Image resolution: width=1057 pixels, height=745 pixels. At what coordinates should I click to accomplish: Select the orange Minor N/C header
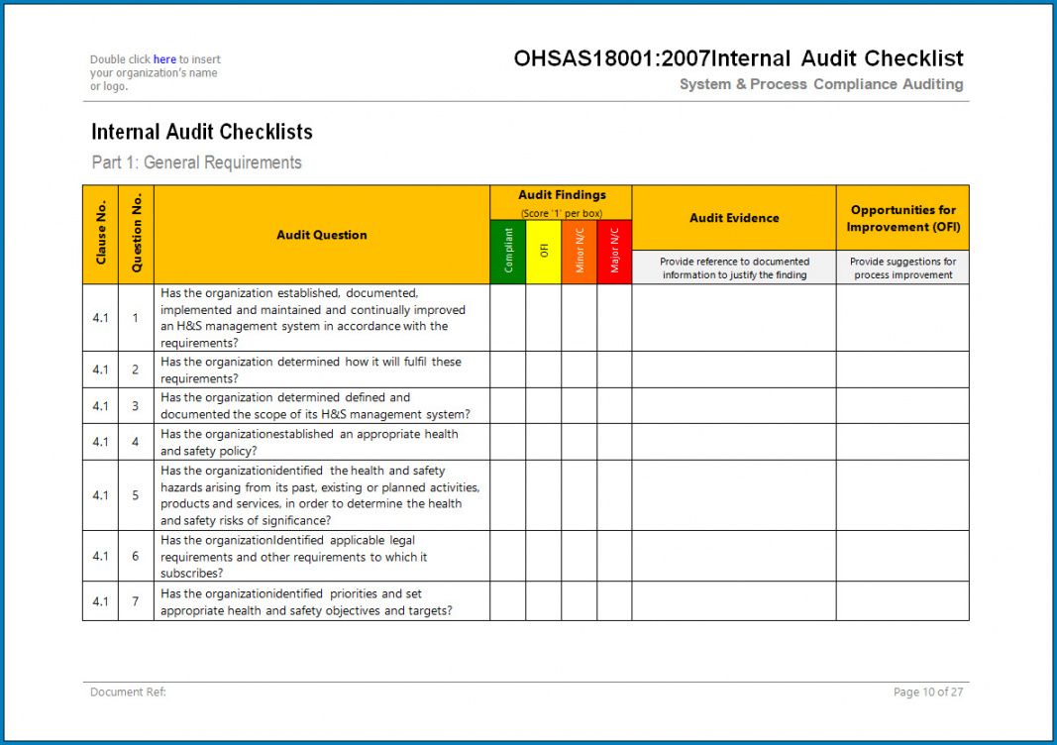[x=579, y=252]
